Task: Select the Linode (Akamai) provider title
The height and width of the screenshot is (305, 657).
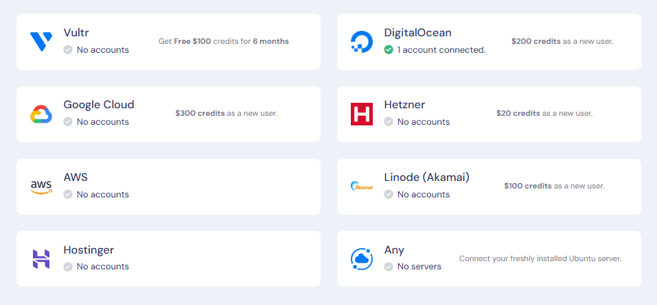Action: coord(427,178)
